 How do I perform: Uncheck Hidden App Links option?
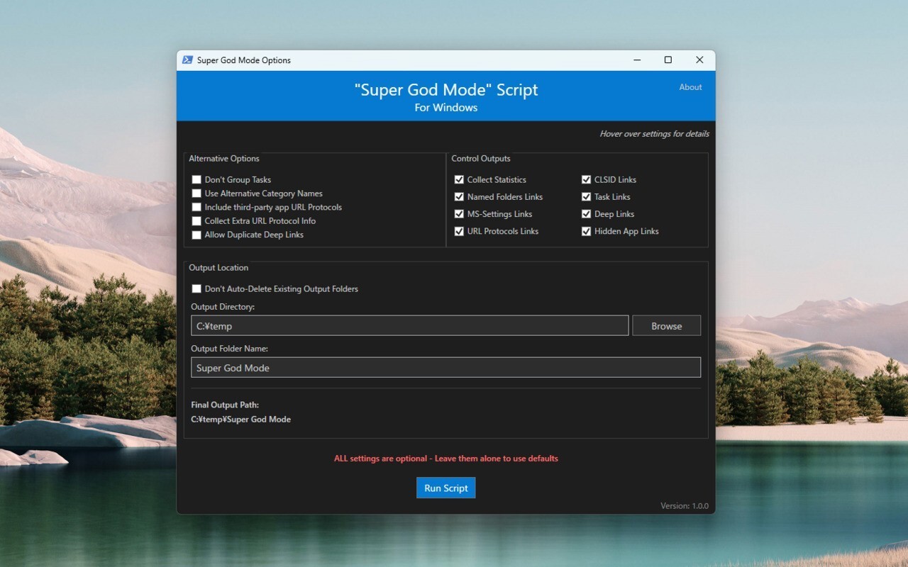[x=587, y=231]
